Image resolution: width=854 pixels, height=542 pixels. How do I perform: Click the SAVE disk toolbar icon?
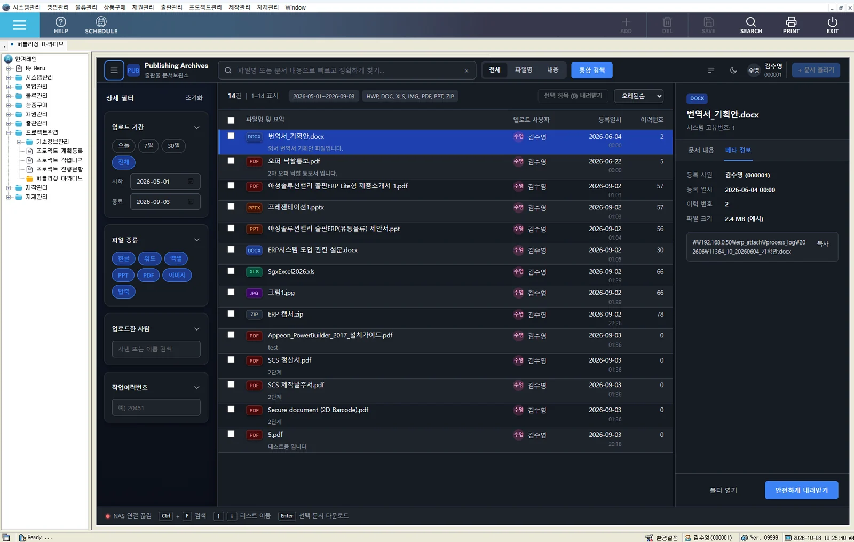(x=708, y=25)
